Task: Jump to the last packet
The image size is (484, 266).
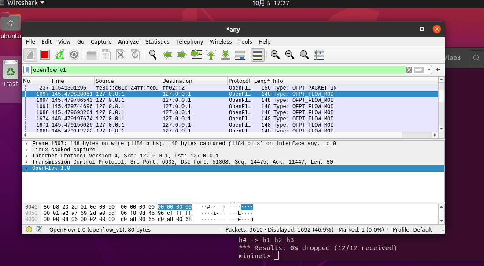Action: click(225, 55)
